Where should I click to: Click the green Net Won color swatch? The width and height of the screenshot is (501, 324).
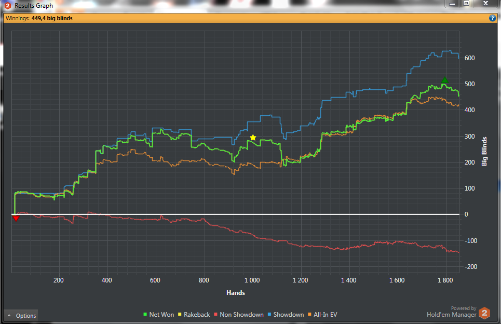pos(145,315)
